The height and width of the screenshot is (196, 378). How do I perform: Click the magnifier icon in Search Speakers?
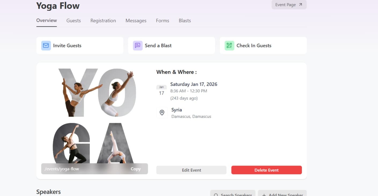click(216, 195)
